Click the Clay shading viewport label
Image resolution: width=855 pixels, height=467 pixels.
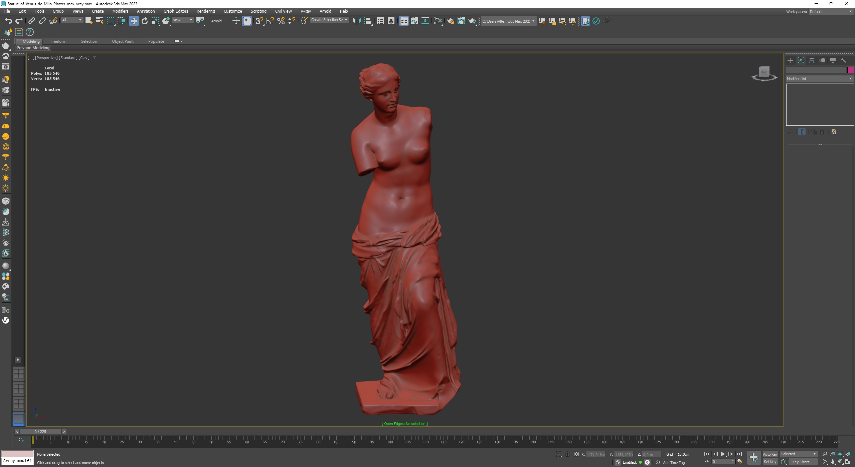click(84, 58)
